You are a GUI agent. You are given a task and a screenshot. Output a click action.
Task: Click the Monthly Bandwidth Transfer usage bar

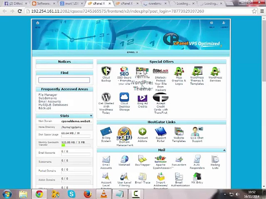(x=76, y=145)
